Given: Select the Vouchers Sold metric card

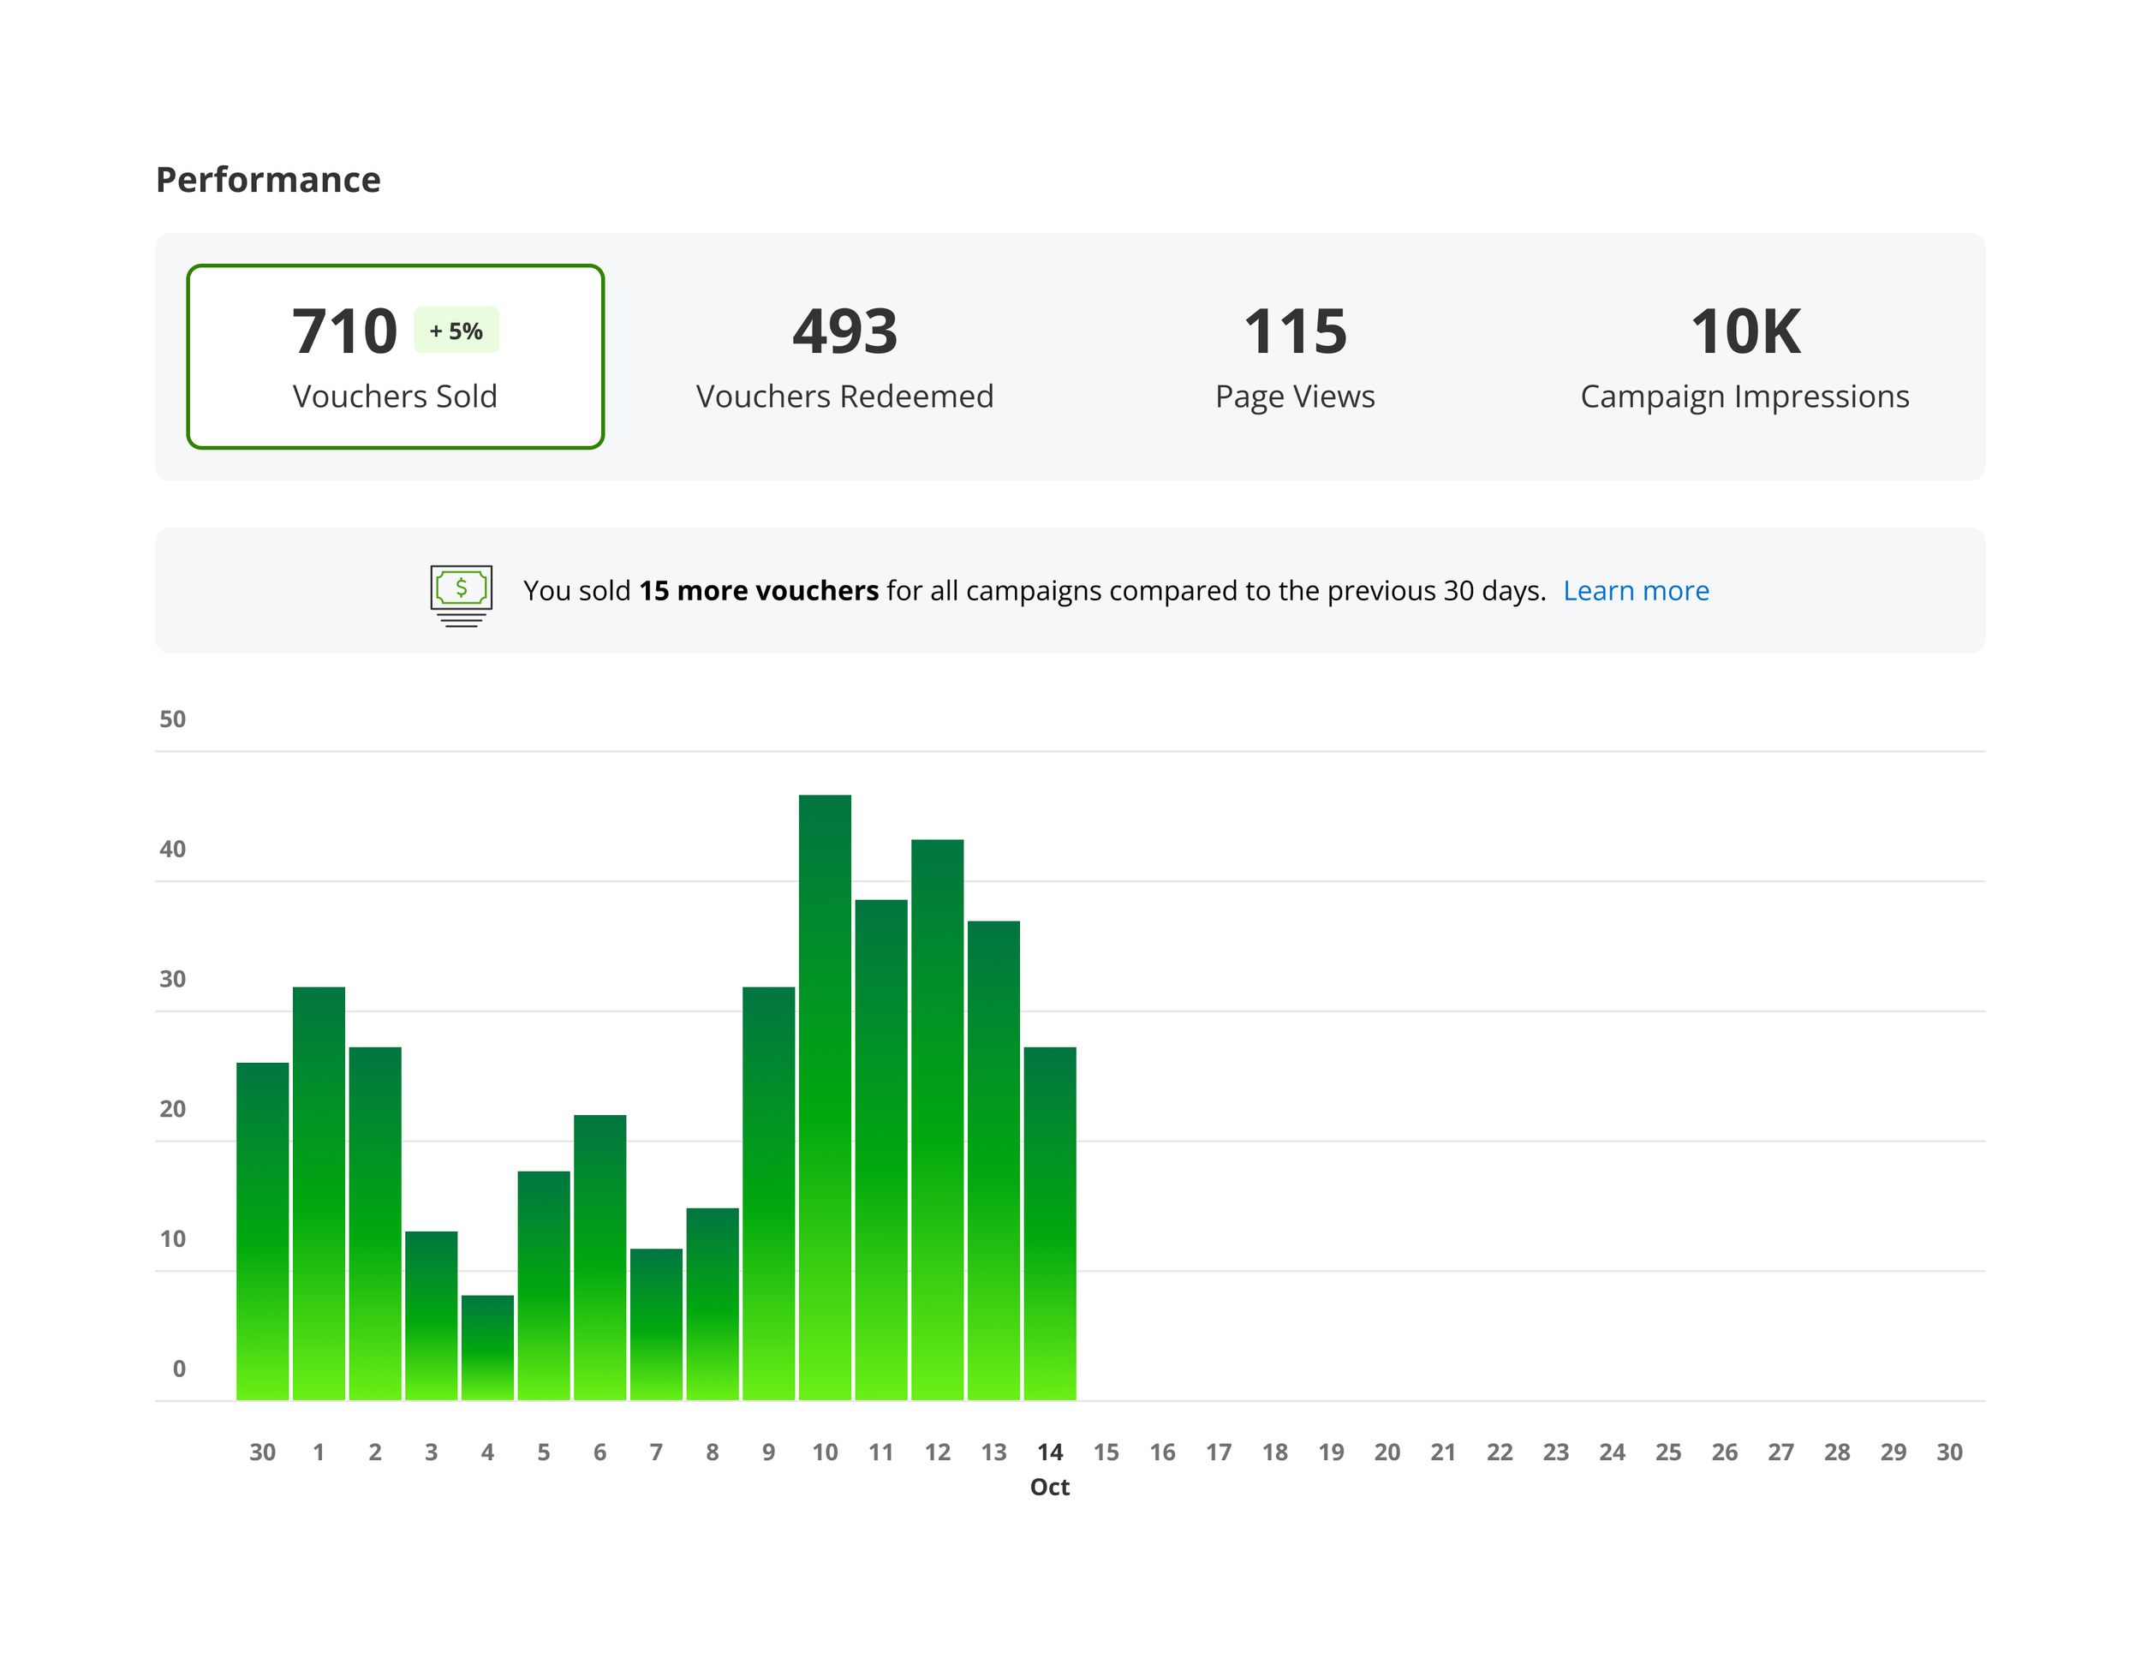Looking at the screenshot, I should point(395,357).
